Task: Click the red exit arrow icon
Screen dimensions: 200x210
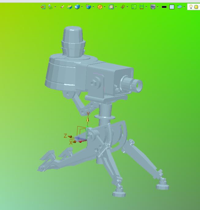Action: click(x=43, y=7)
